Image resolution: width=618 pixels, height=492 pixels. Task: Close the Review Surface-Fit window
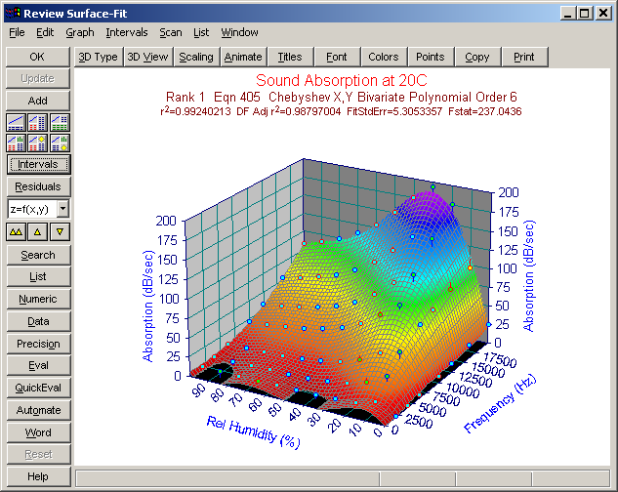coord(603,14)
